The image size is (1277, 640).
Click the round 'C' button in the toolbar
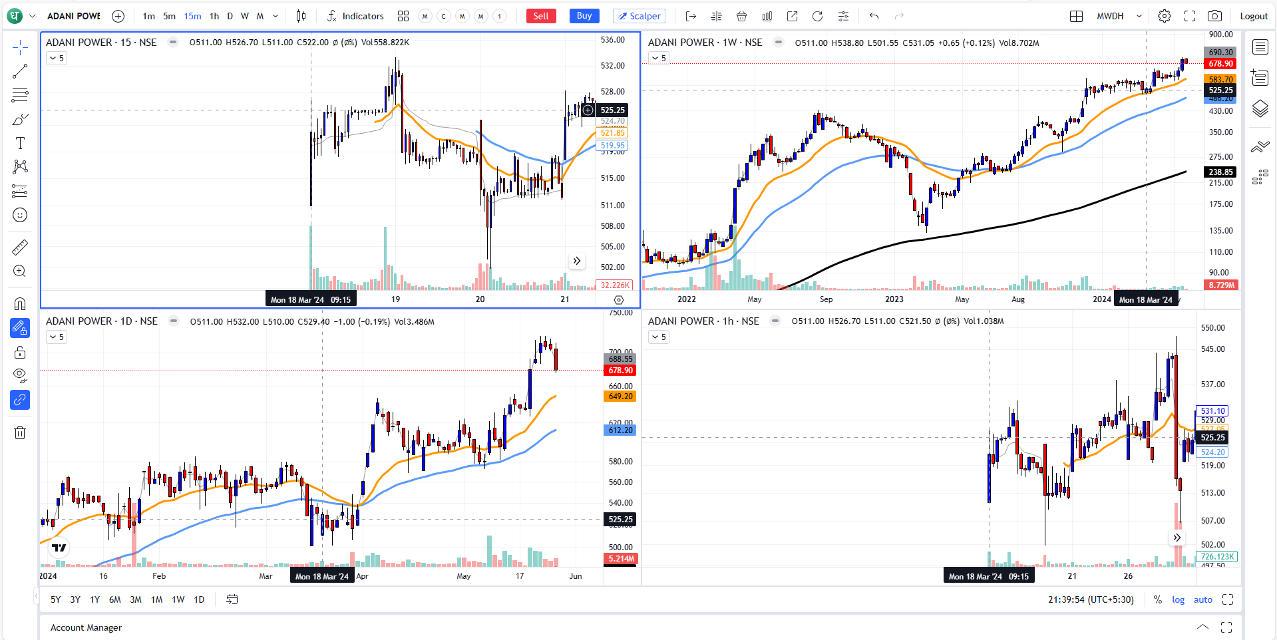pyautogui.click(x=444, y=16)
